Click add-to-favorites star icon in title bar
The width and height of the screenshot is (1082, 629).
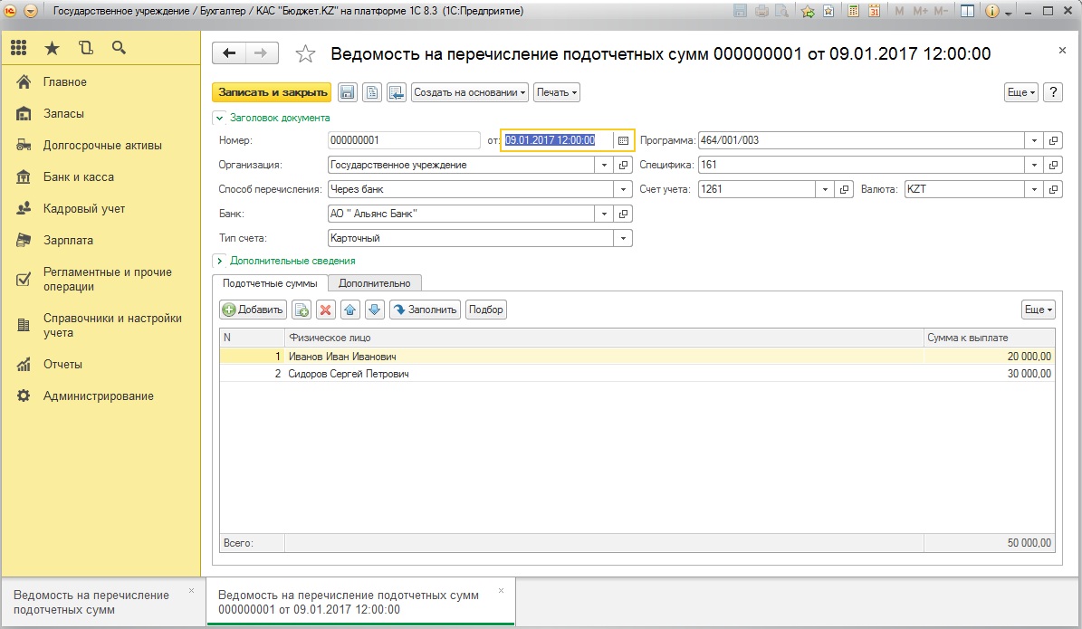coord(808,11)
